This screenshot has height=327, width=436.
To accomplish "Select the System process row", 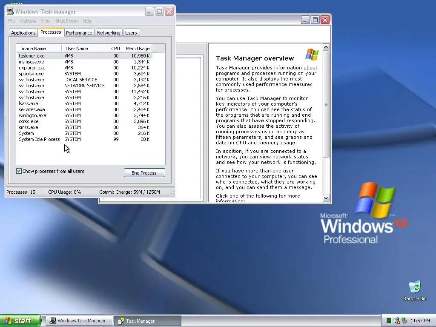I will [x=84, y=133].
